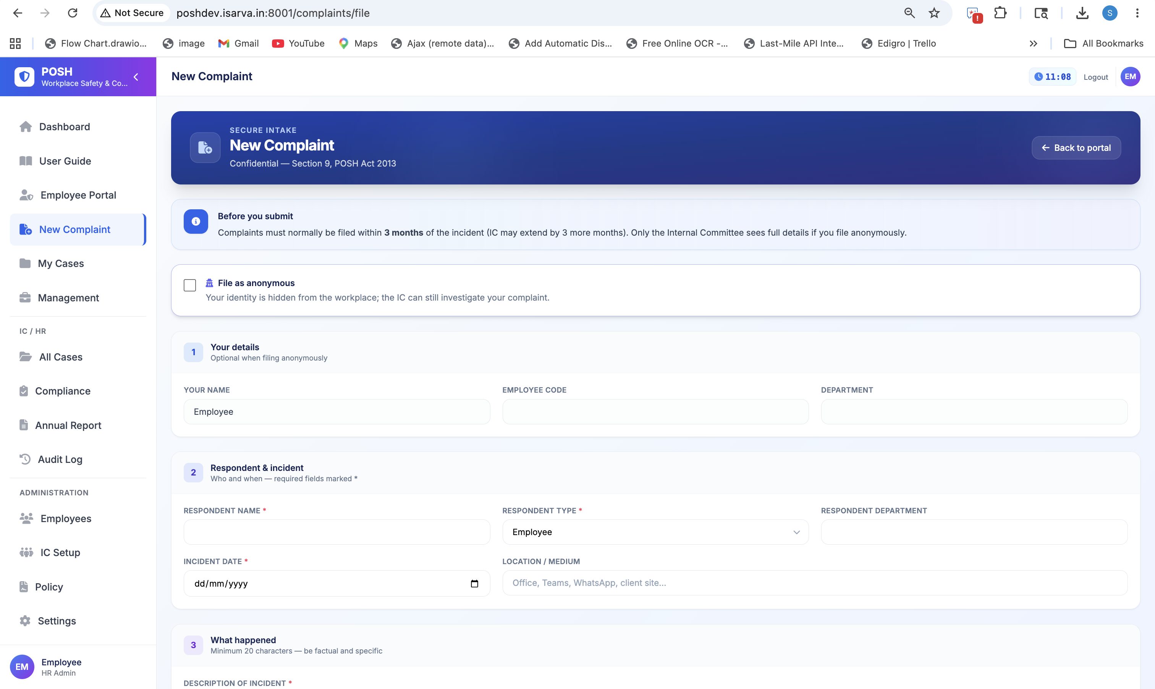Click the Respondent Department field
The image size is (1155, 689).
974,532
